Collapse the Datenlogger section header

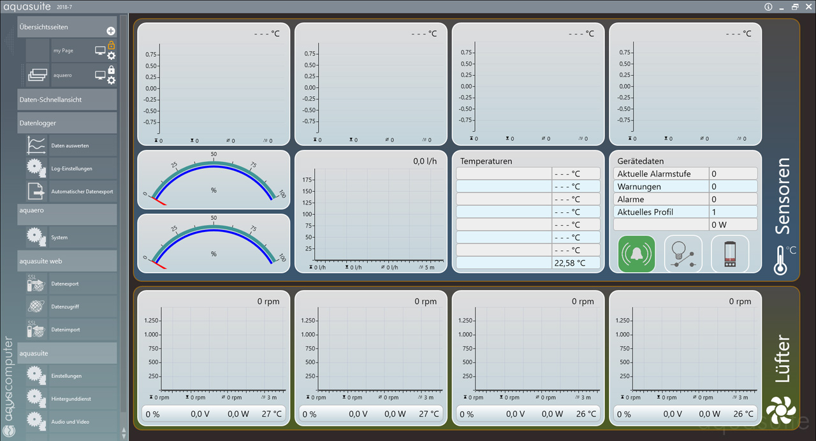[67, 123]
